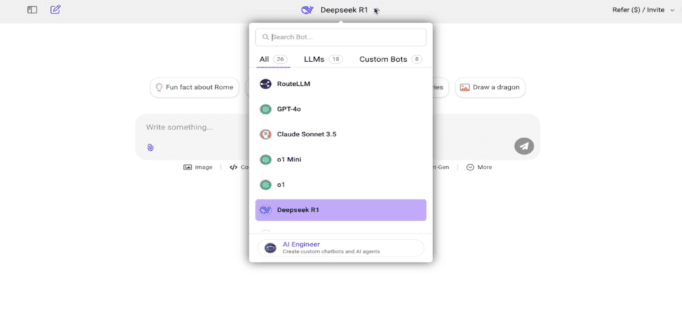Click the RouteLLM bot icon
This screenshot has height=321, width=682.
[x=266, y=84]
